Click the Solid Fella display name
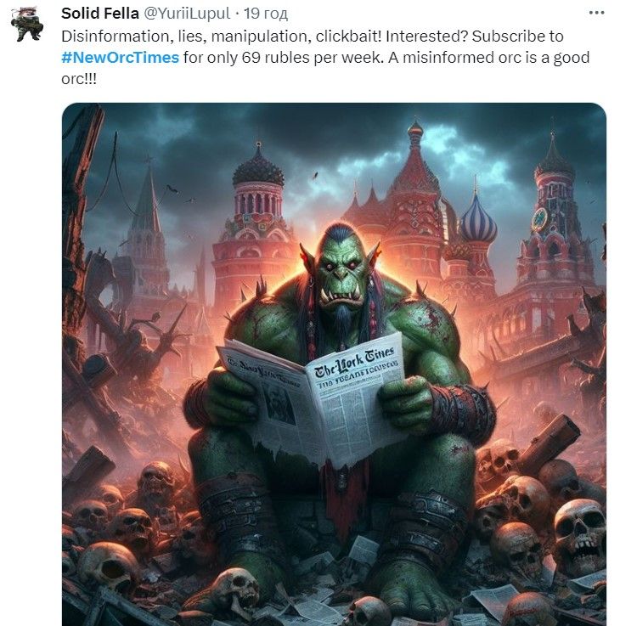This screenshot has height=626, width=620. (100, 14)
